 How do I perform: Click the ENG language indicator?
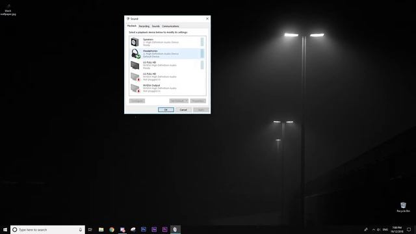pos(385,229)
